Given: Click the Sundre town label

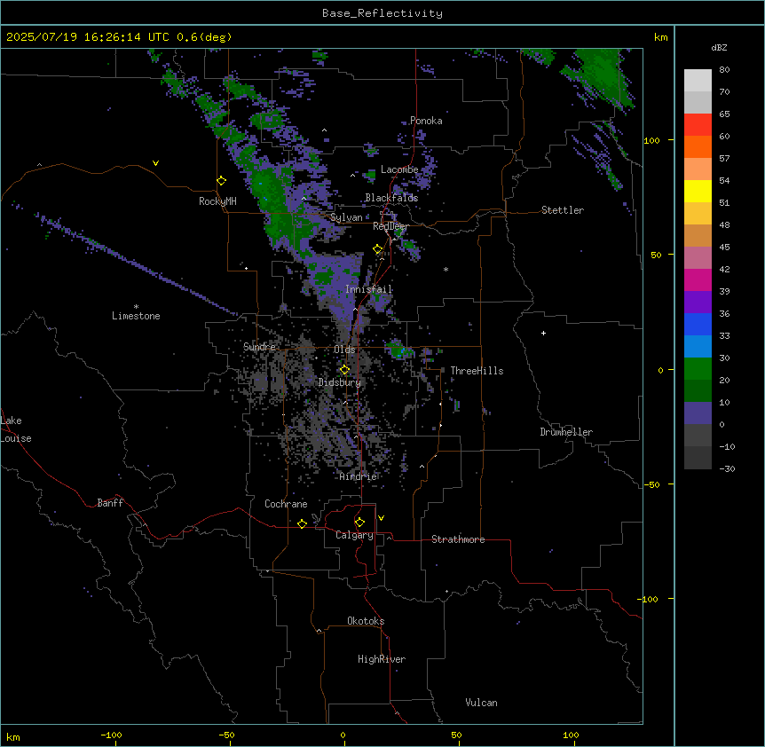Looking at the screenshot, I should point(259,347).
